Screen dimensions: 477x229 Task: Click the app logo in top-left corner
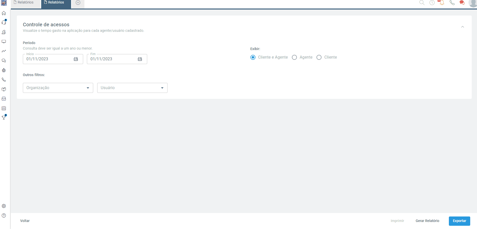[x=4, y=3]
